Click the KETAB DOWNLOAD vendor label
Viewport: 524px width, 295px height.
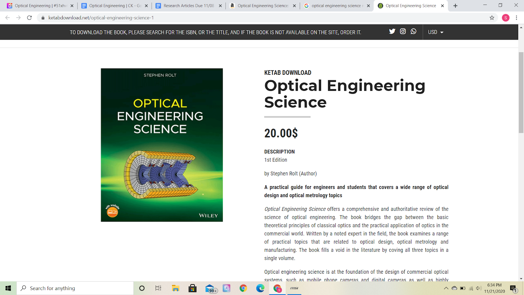tap(288, 73)
